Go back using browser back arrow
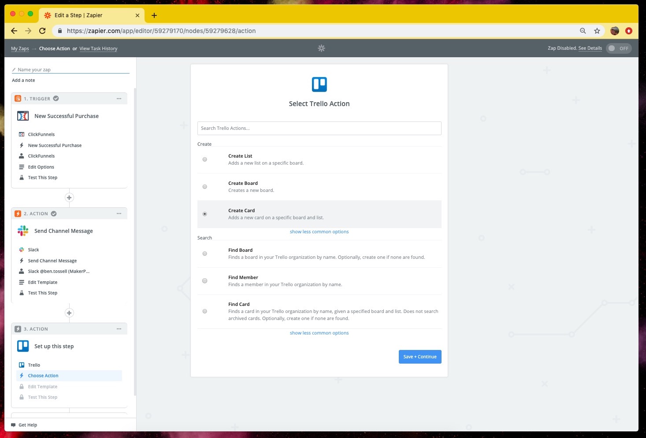646x438 pixels. pos(14,31)
